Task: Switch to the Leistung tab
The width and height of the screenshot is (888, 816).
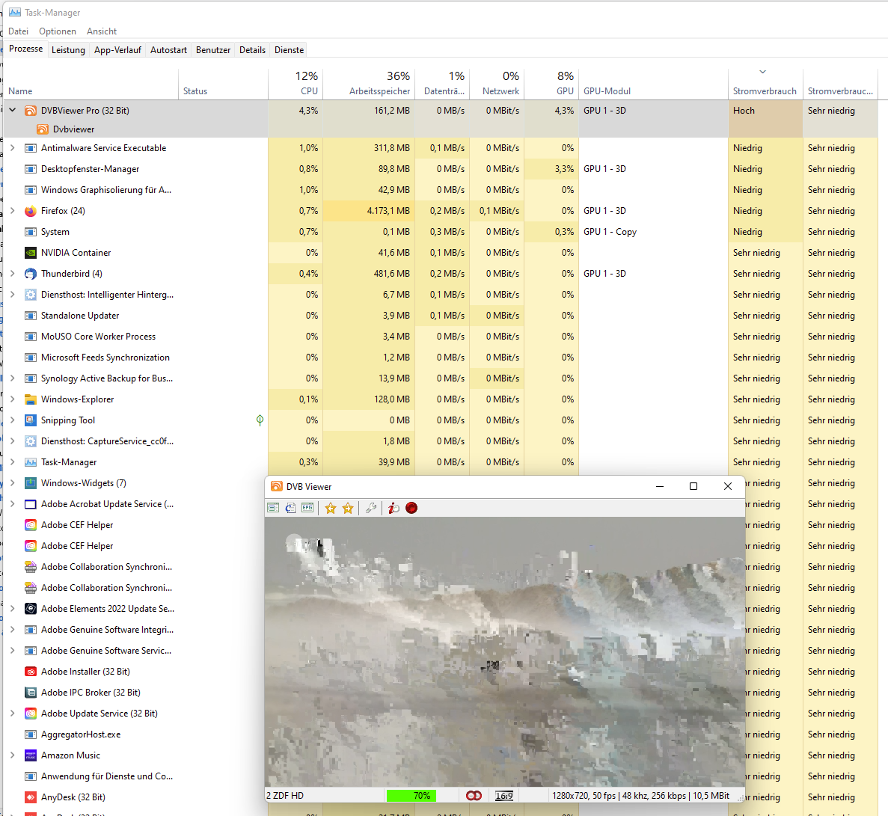Action: [x=68, y=50]
